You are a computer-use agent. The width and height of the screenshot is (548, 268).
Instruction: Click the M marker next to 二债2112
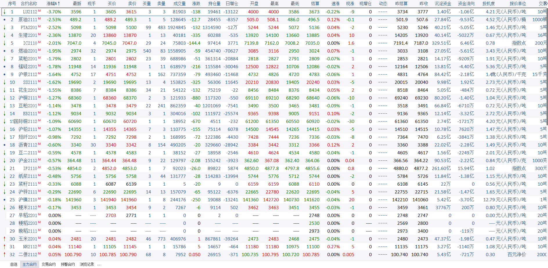pos(39,253)
